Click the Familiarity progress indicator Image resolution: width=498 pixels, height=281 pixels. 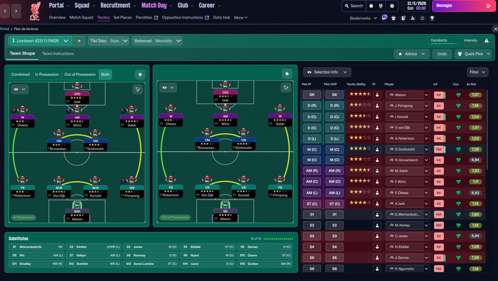pos(444,41)
